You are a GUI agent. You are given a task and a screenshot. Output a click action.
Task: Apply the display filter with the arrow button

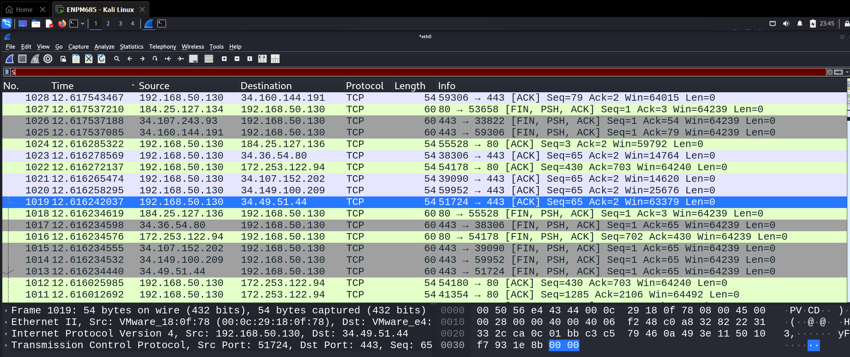tap(838, 72)
